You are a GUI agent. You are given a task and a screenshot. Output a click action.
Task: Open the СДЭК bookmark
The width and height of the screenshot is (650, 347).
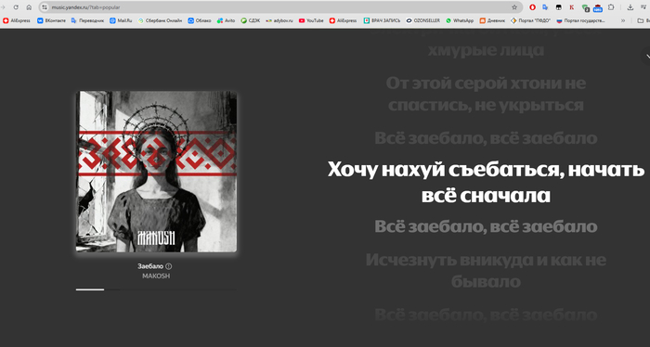[251, 20]
